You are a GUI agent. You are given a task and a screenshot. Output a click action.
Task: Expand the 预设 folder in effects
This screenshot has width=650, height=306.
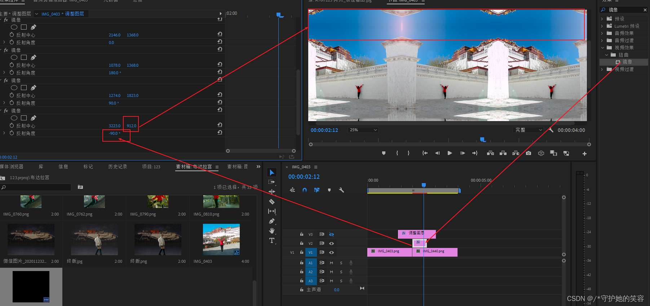click(x=602, y=19)
